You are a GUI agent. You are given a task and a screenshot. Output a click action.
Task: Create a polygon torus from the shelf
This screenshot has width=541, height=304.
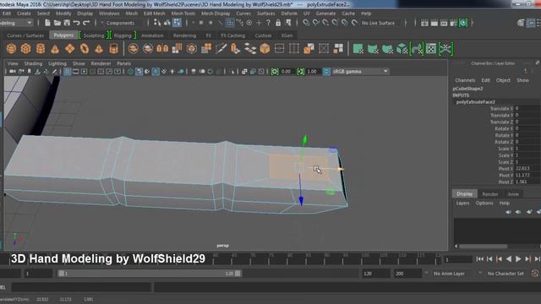(x=85, y=49)
